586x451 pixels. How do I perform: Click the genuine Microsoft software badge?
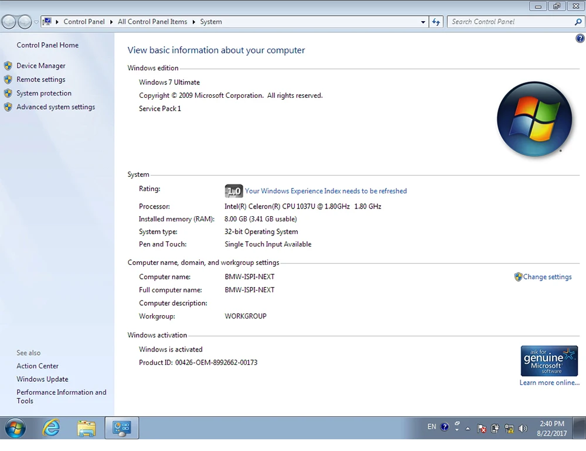tap(549, 361)
